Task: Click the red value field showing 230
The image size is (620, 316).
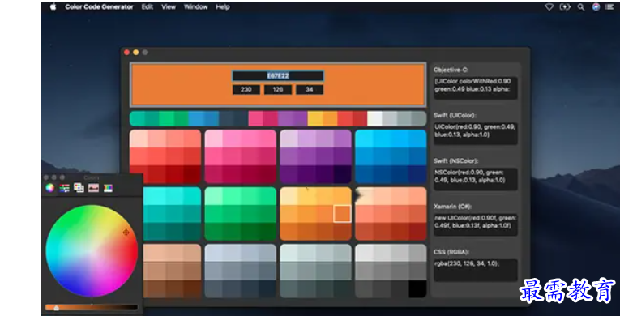Action: (246, 89)
